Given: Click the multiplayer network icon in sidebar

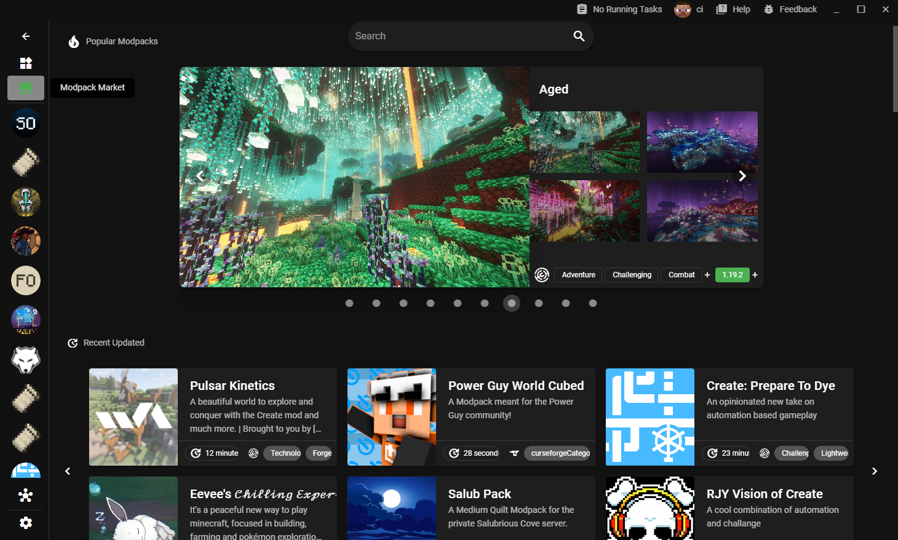Looking at the screenshot, I should point(26,495).
